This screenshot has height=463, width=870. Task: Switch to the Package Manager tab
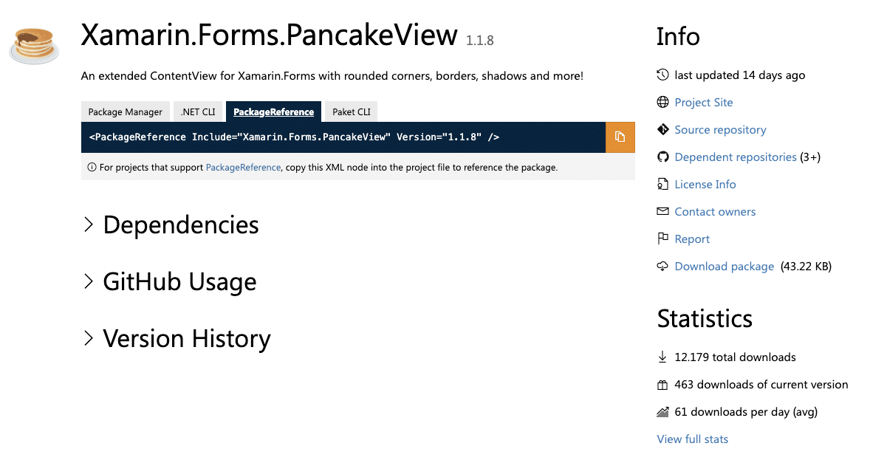(126, 112)
